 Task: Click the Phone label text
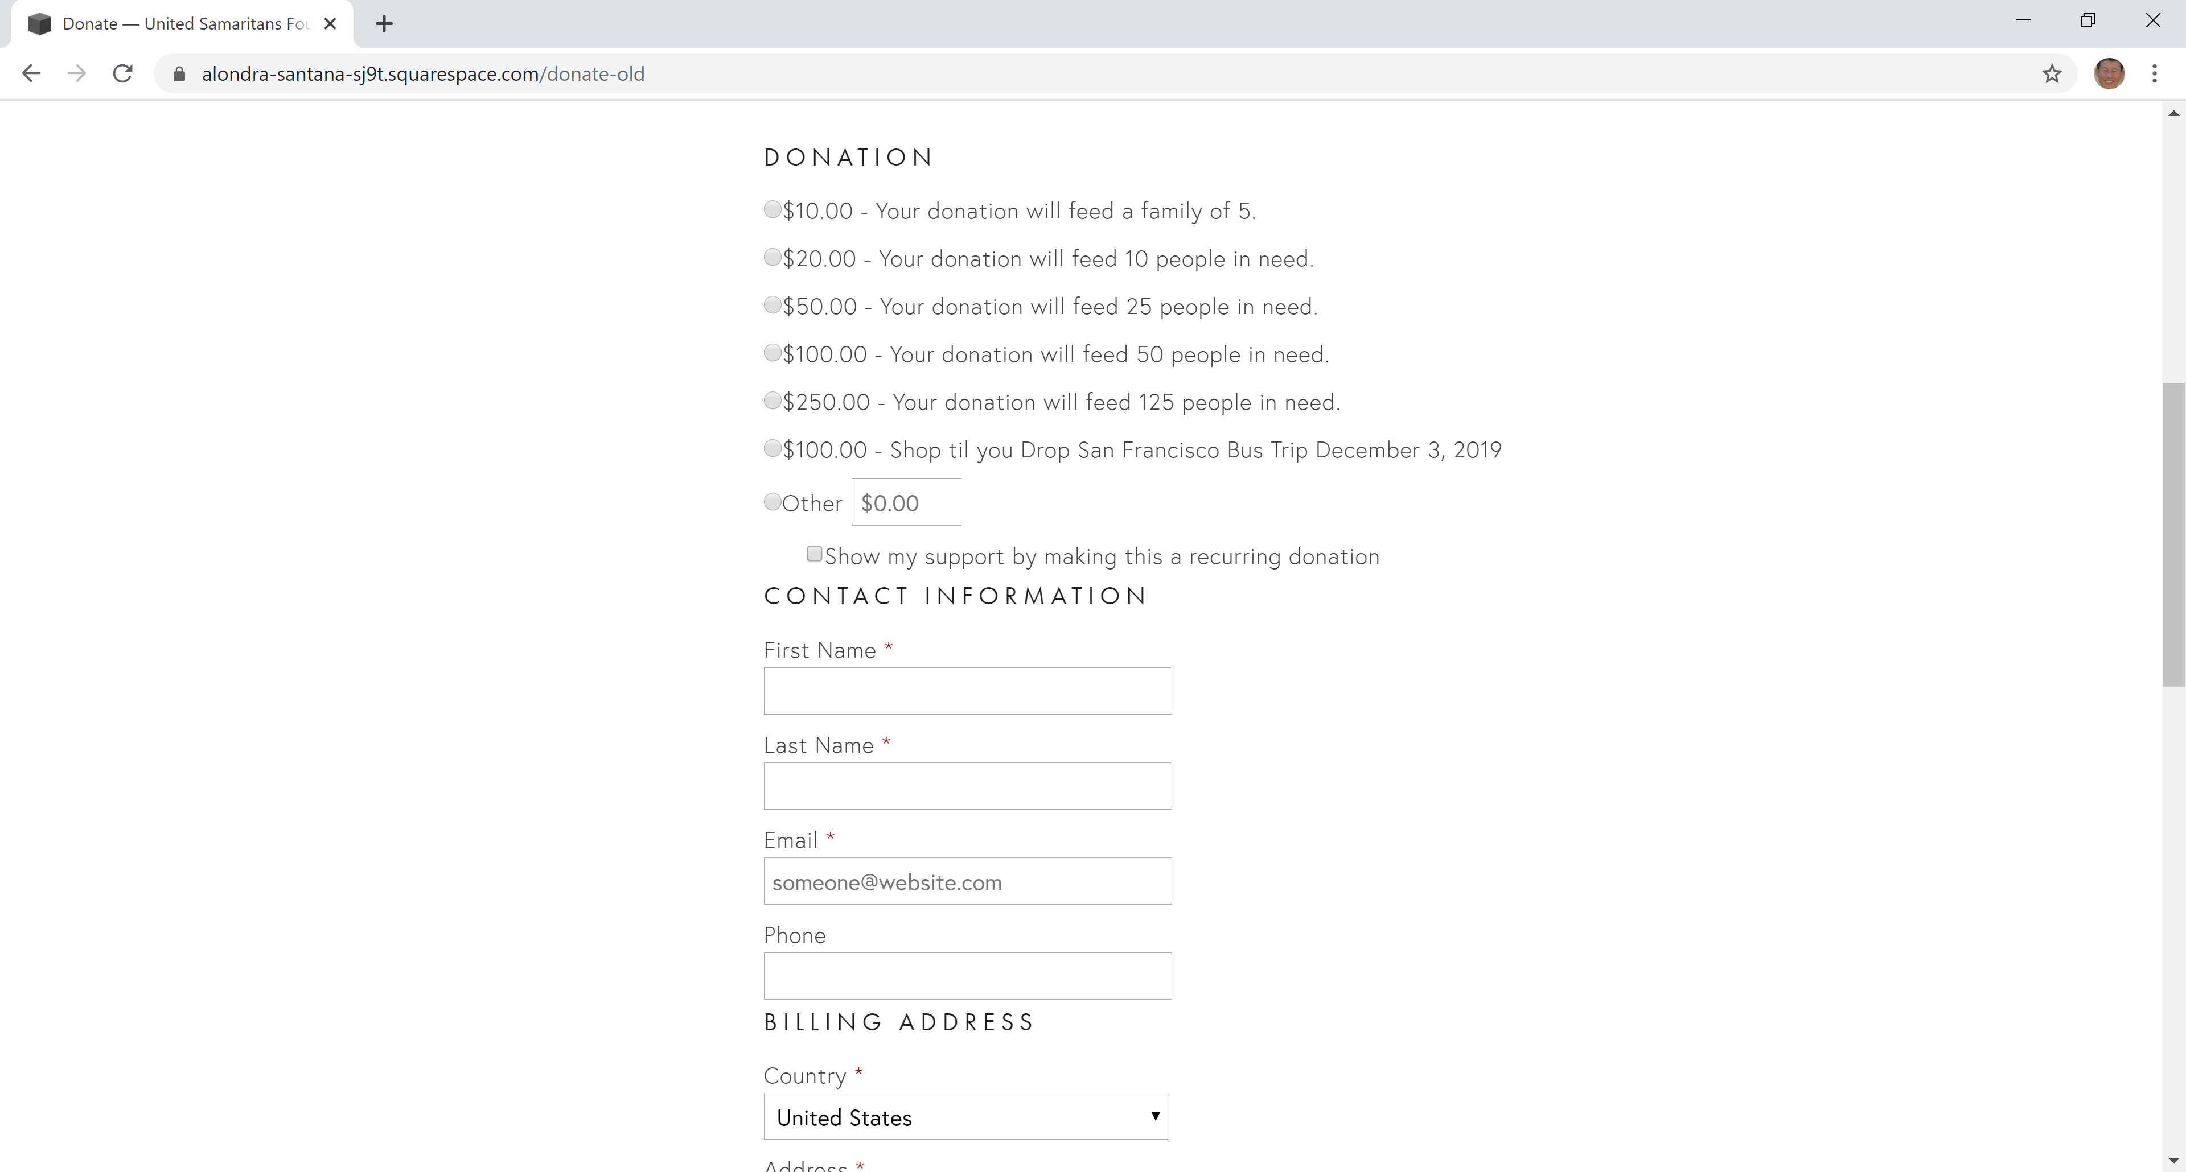tap(794, 935)
